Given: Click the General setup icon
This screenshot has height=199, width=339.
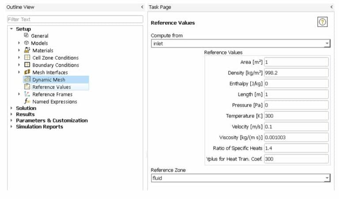Looking at the screenshot, I should [26, 36].
